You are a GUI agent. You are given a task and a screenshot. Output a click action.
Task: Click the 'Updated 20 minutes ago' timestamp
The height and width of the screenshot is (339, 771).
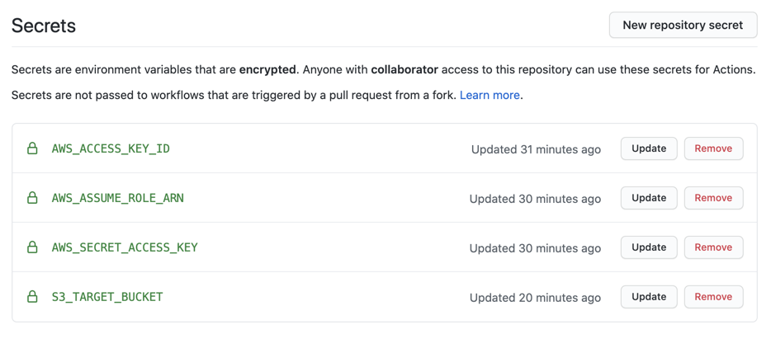(x=535, y=298)
